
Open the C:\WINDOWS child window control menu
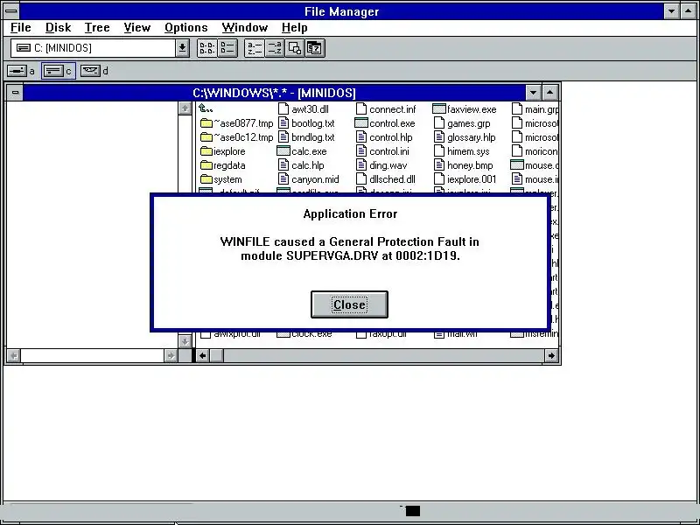click(x=15, y=93)
